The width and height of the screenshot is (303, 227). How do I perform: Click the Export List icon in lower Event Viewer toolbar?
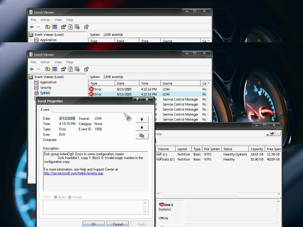point(77,69)
